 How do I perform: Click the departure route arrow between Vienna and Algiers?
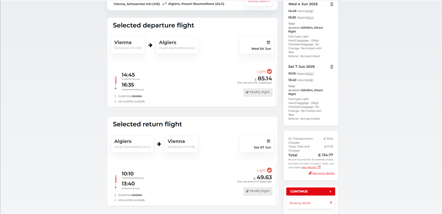point(150,45)
